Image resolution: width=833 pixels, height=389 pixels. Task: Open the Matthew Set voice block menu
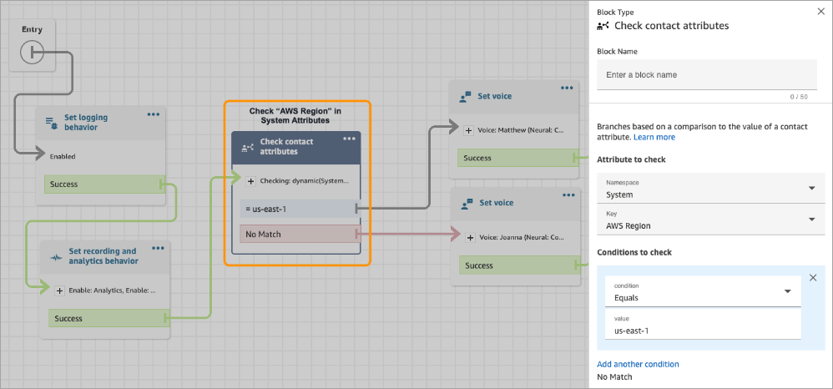point(567,88)
